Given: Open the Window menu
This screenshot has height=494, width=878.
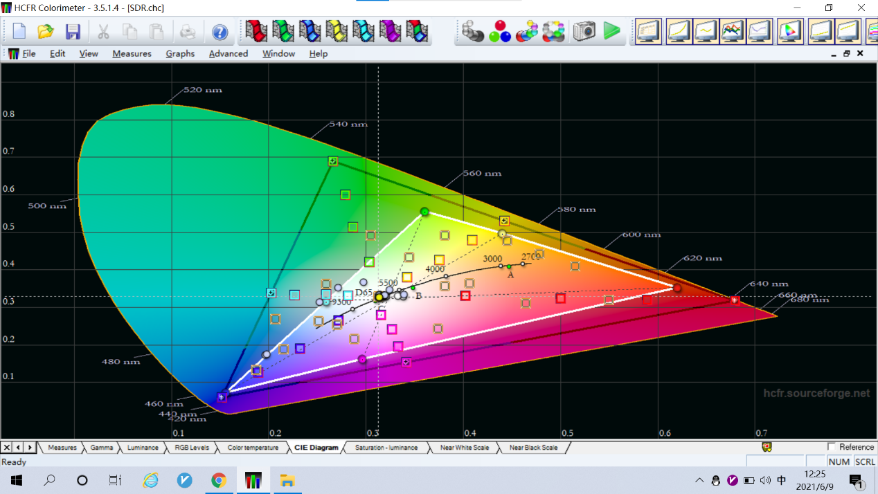Looking at the screenshot, I should [278, 53].
